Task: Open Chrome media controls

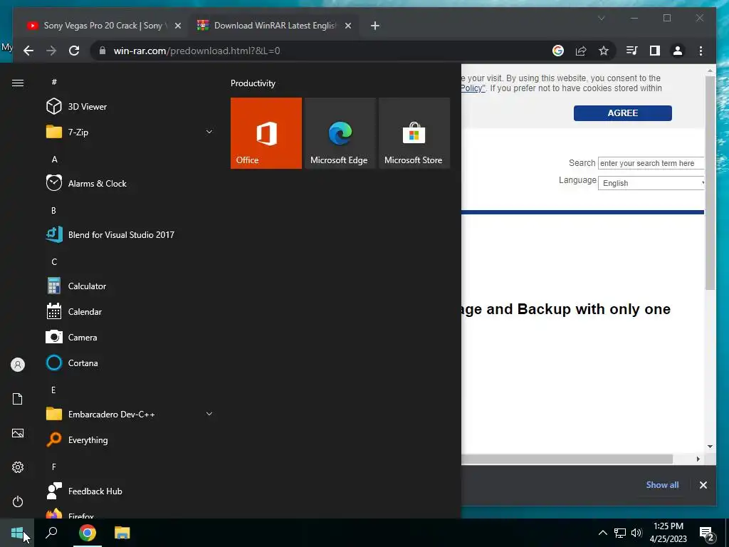Action: point(632,51)
